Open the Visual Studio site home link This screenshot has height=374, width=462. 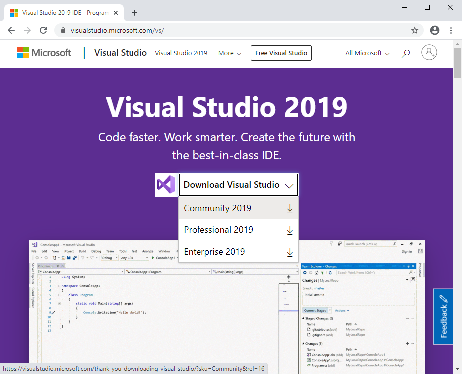[x=121, y=53]
